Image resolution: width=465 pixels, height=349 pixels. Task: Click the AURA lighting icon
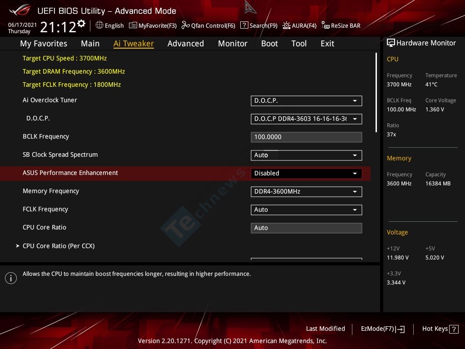coord(287,25)
